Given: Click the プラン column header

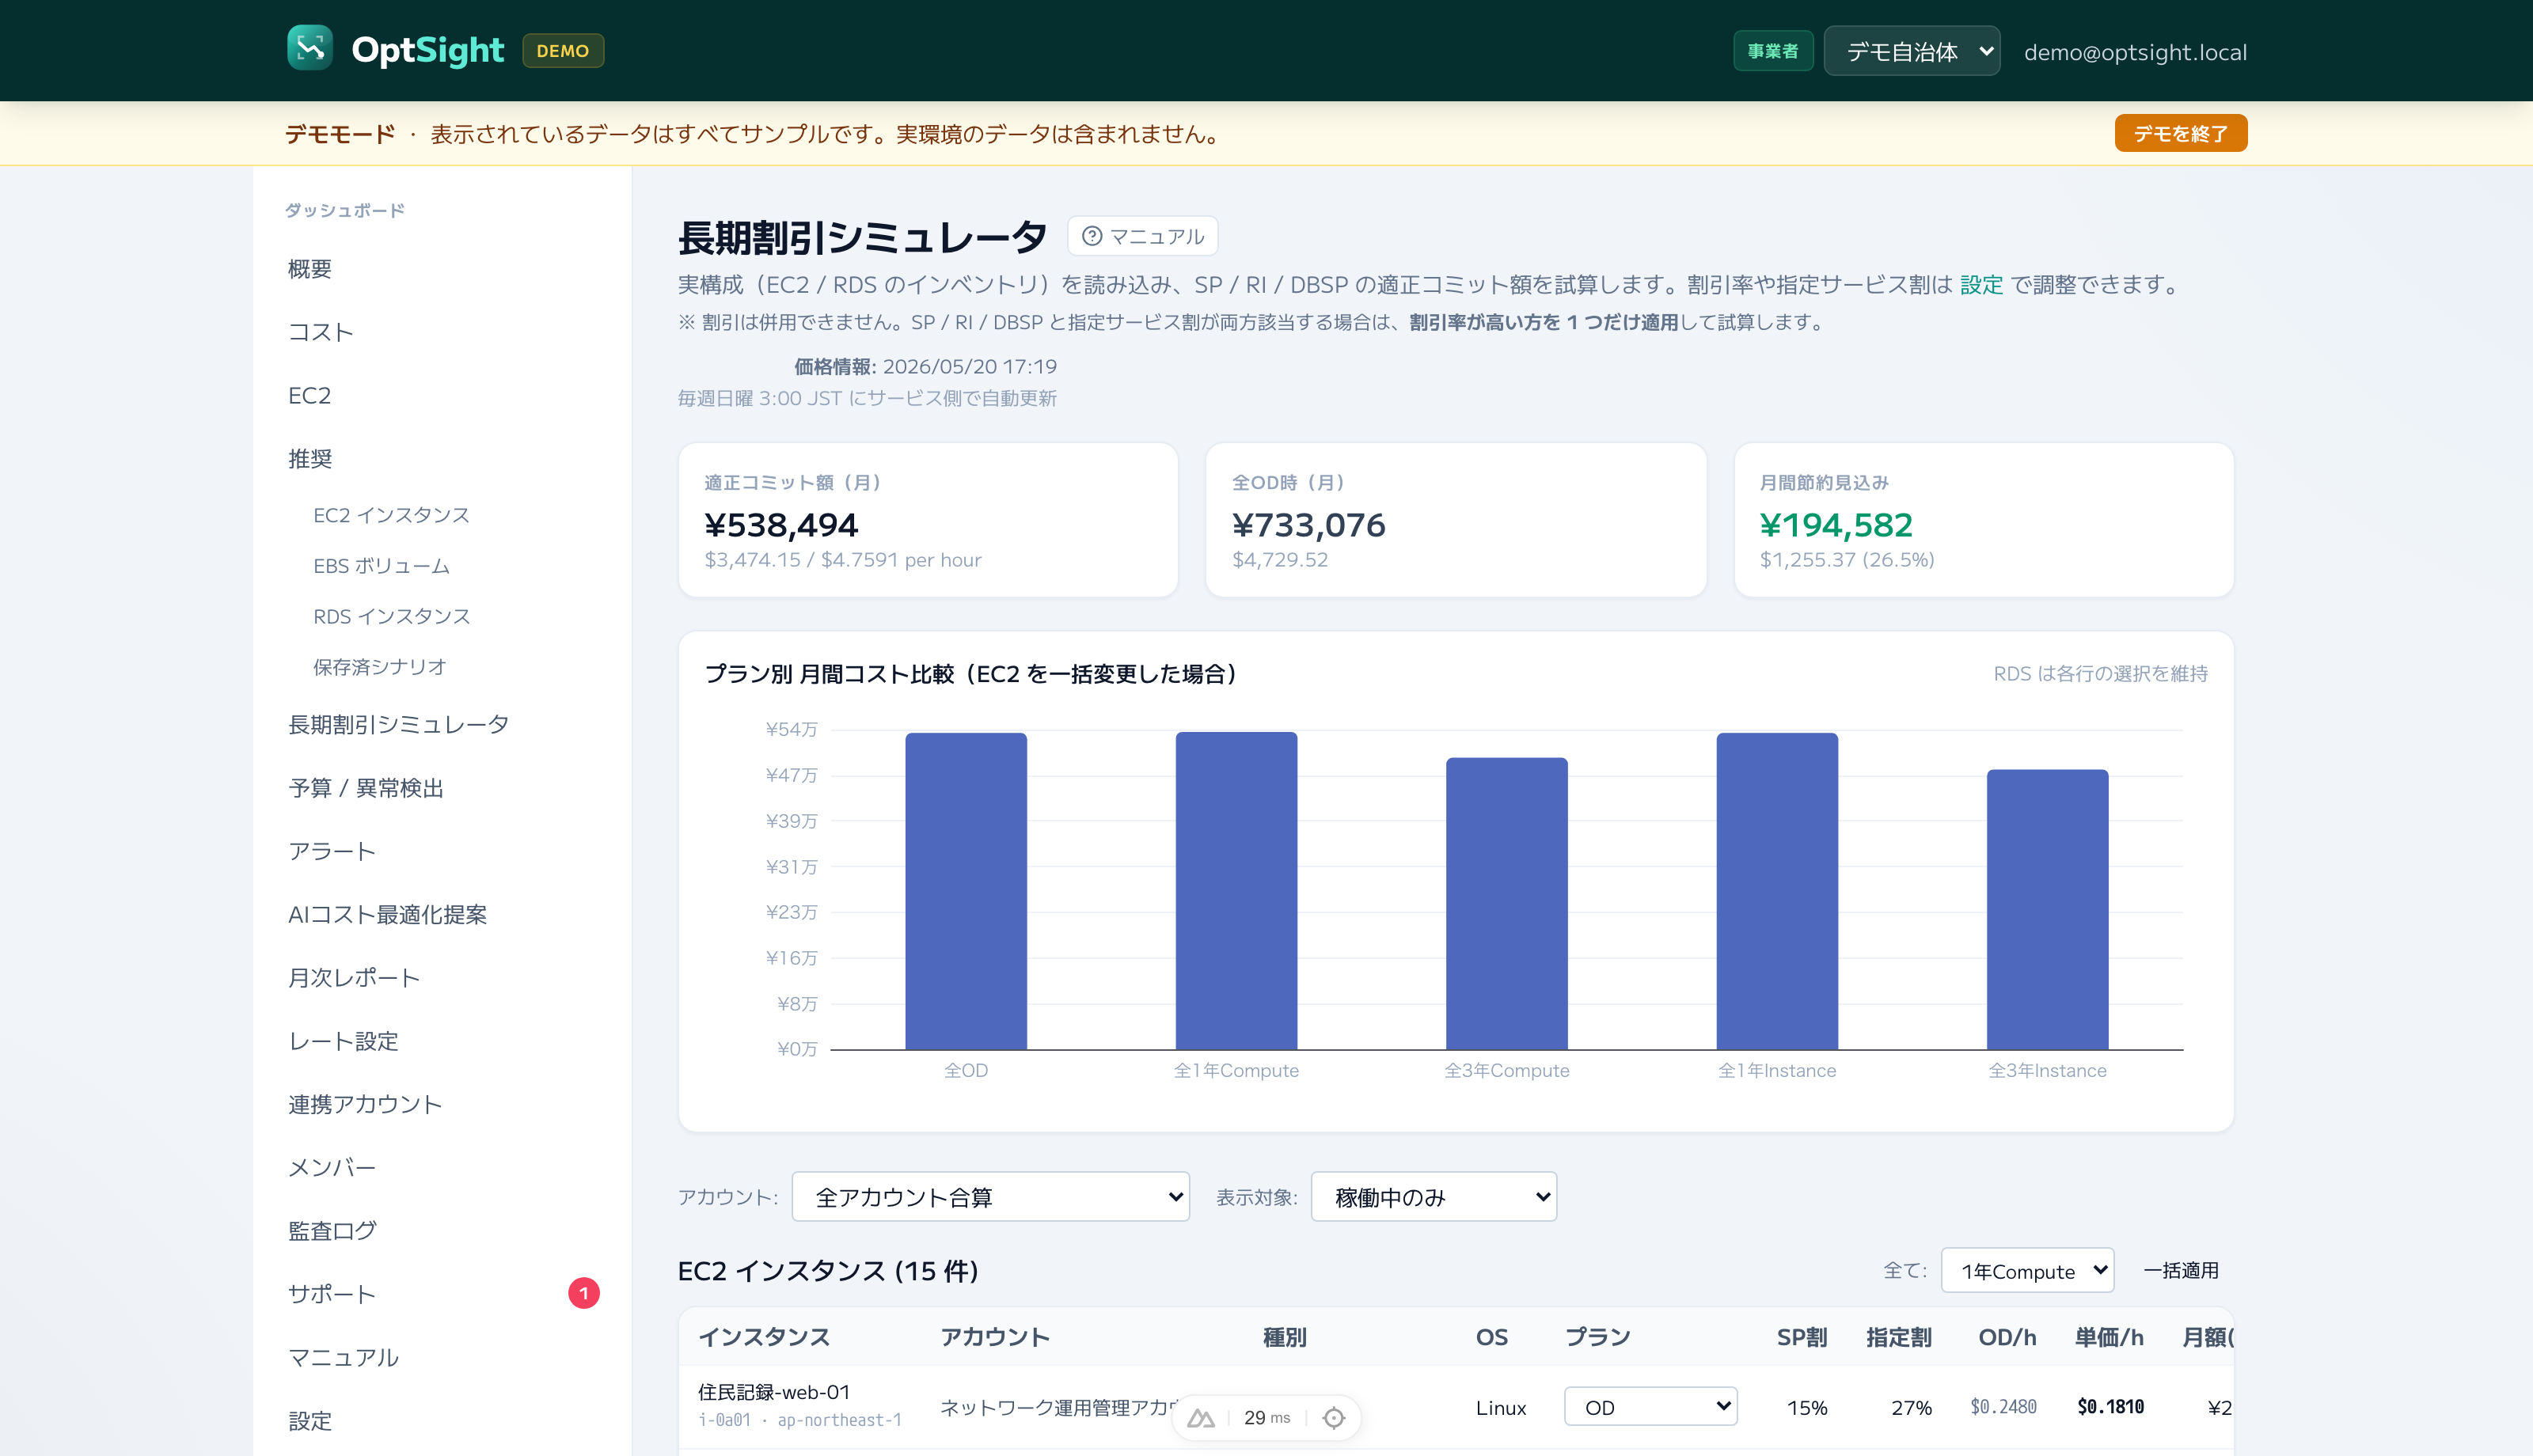Looking at the screenshot, I should [x=1597, y=1337].
